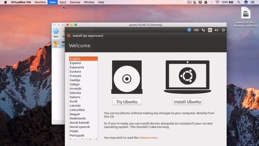259x146 pixels.
Task: Select Hrvatski in the language list
Action: coord(83,88)
